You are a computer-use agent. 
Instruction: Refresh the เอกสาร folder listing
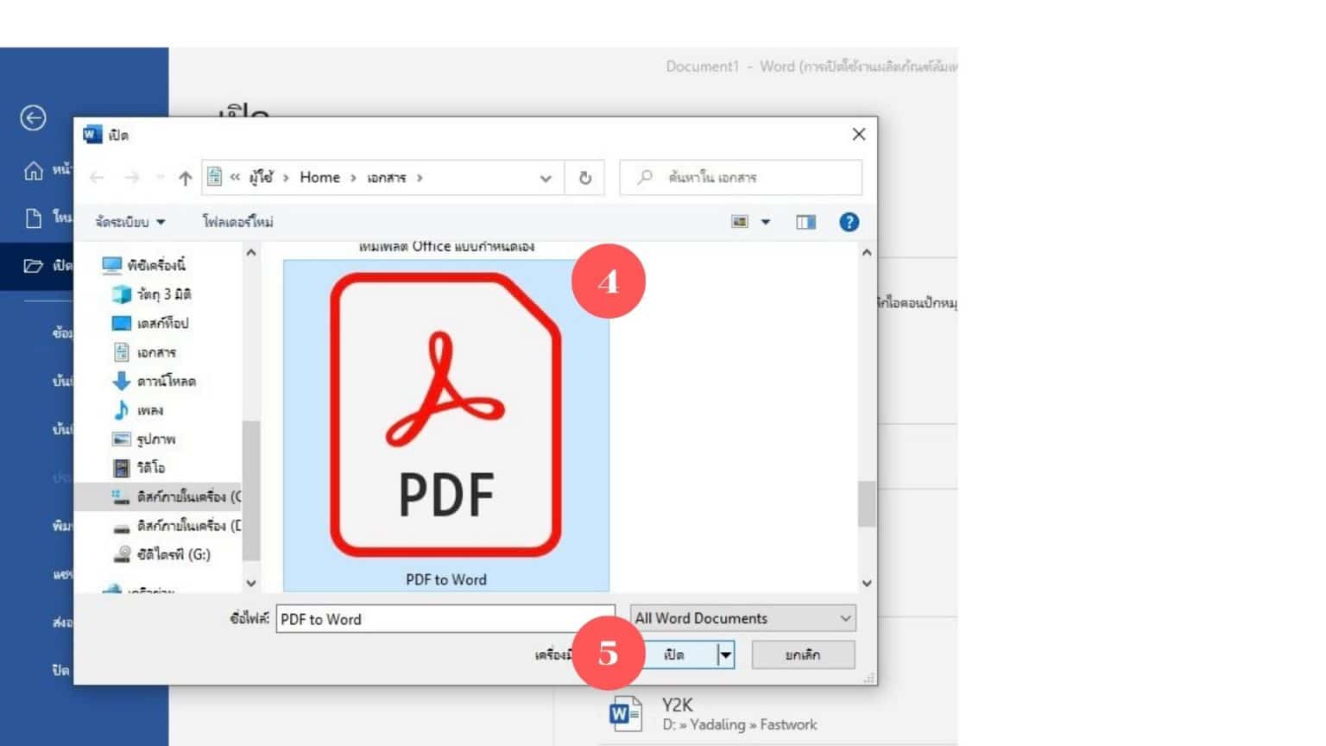[584, 178]
